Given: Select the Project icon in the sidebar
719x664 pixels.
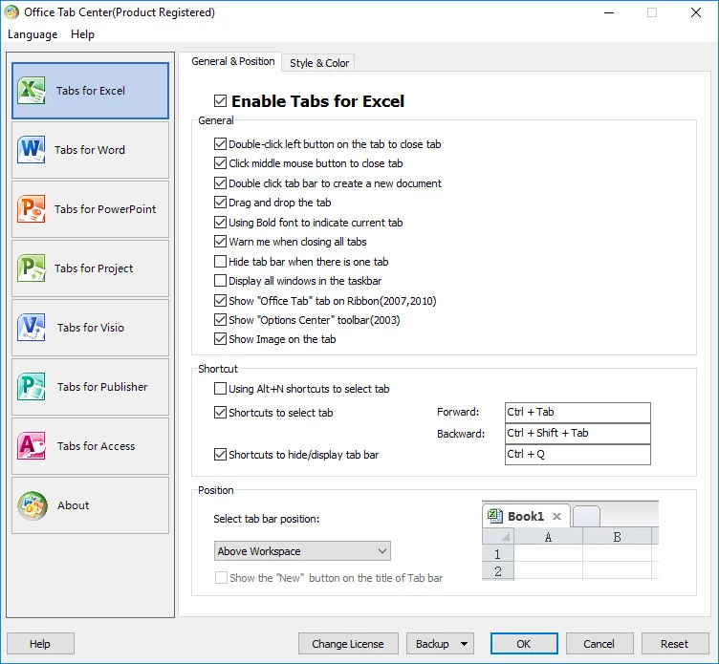Looking at the screenshot, I should click(x=32, y=268).
